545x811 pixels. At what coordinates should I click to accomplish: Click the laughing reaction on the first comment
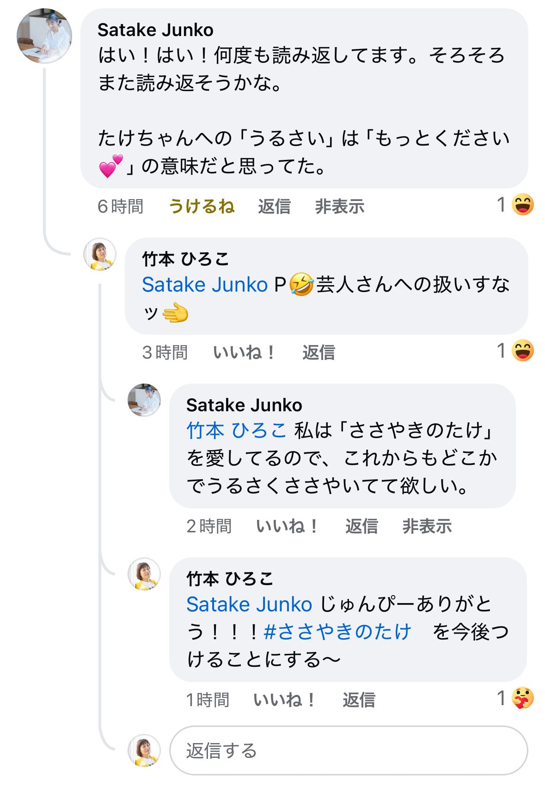522,205
